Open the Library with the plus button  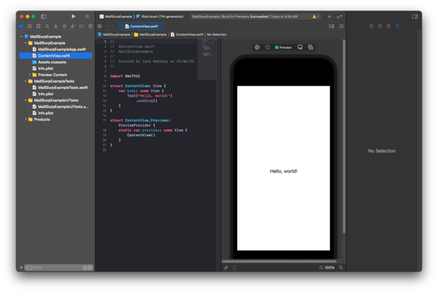[x=329, y=16]
